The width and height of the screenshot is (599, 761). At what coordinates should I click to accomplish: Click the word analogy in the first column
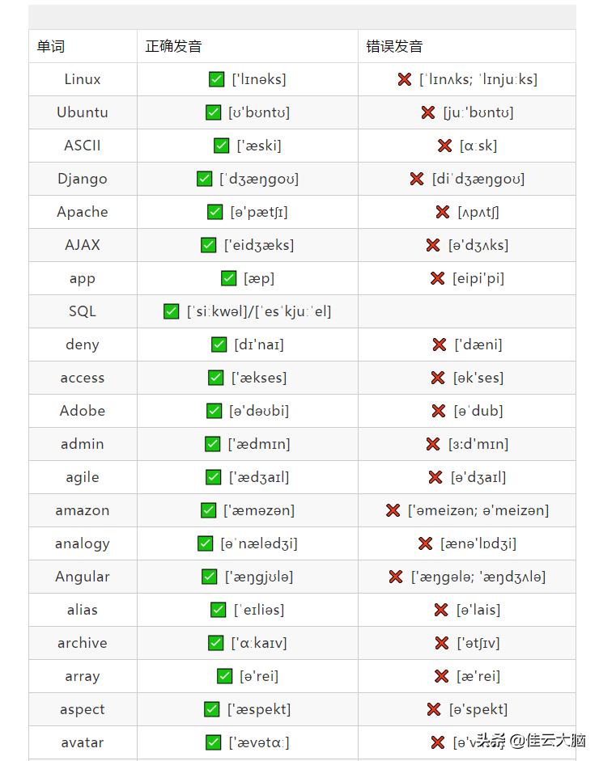pos(83,543)
